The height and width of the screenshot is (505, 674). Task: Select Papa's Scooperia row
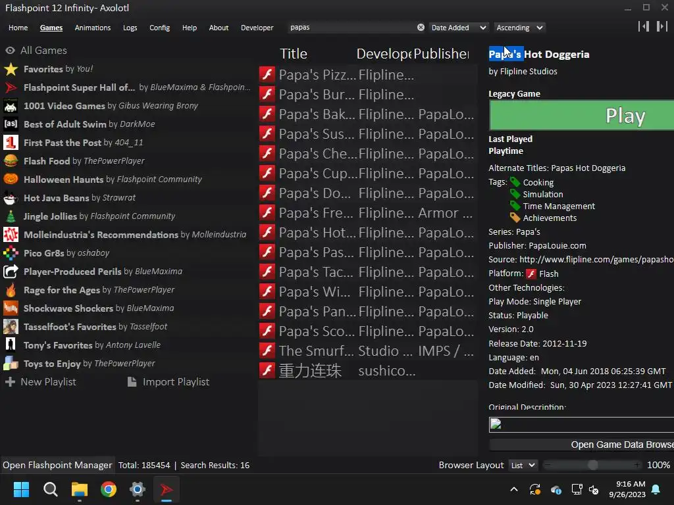click(x=367, y=331)
